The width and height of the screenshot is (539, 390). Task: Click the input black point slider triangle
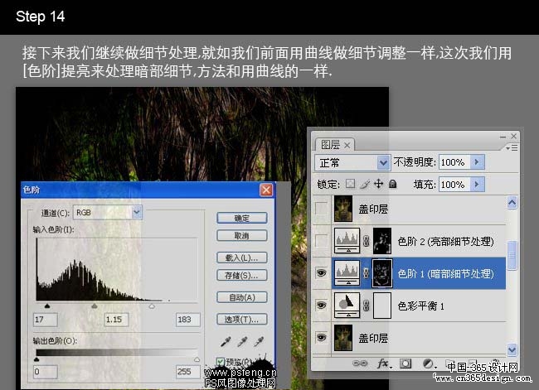[47, 306]
